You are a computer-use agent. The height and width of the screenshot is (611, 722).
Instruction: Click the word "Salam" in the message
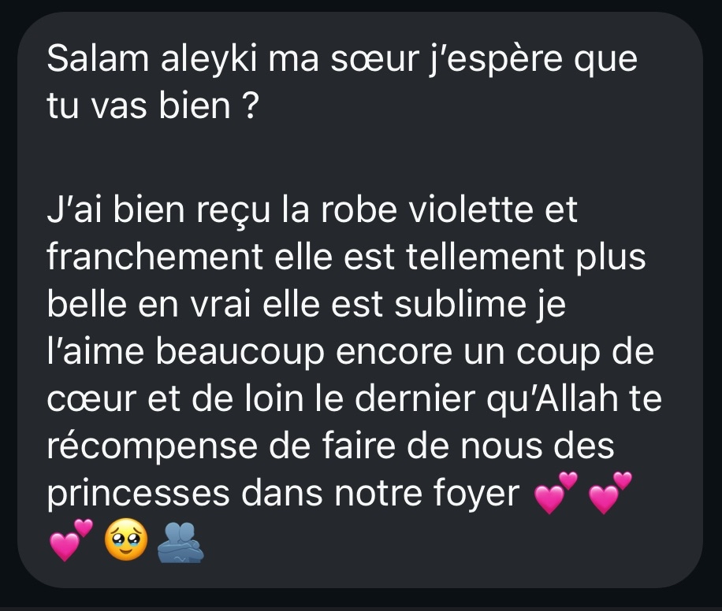coord(98,59)
